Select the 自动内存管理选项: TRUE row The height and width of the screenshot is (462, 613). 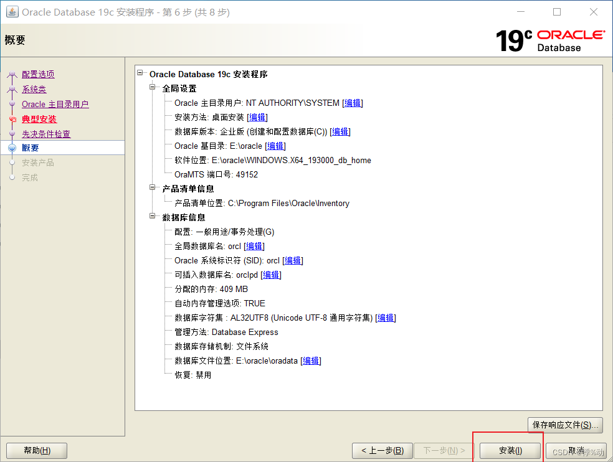tap(220, 304)
